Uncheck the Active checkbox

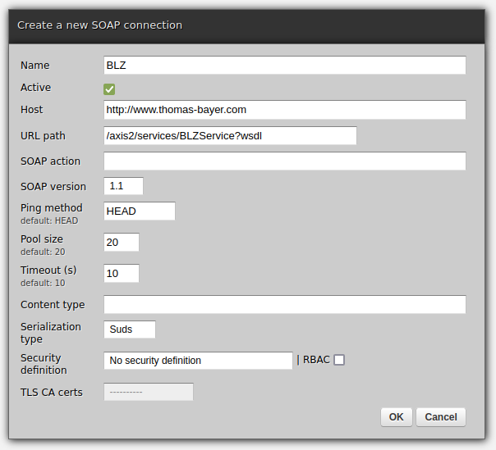[109, 89]
